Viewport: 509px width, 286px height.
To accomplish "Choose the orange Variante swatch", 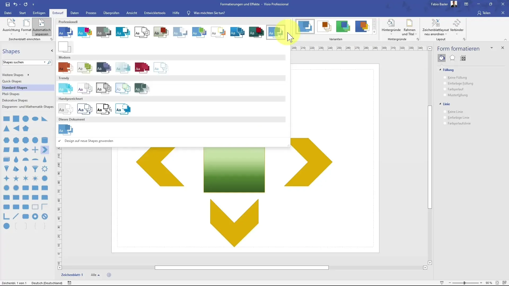I will click(324, 26).
